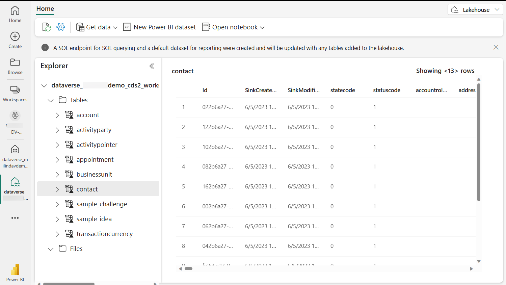Click the Id column header
The height and width of the screenshot is (285, 506).
205,90
